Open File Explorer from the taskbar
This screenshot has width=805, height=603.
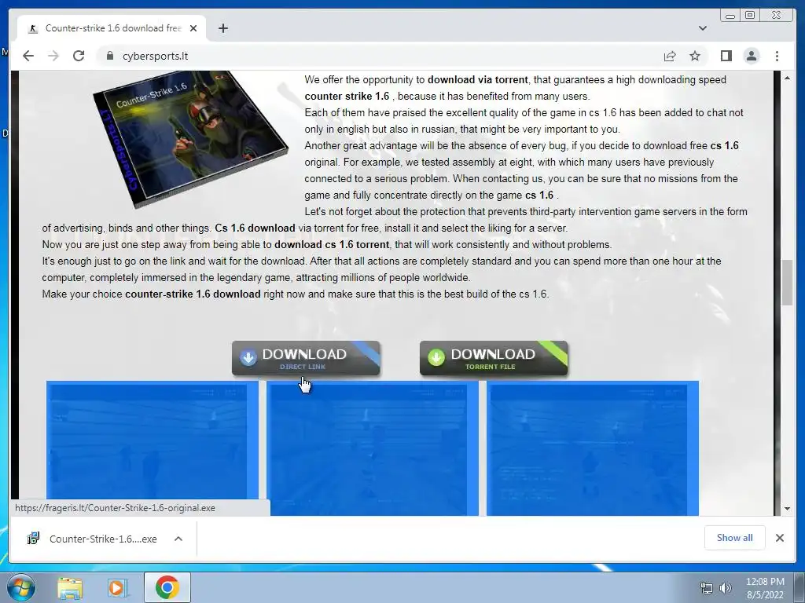click(x=70, y=587)
